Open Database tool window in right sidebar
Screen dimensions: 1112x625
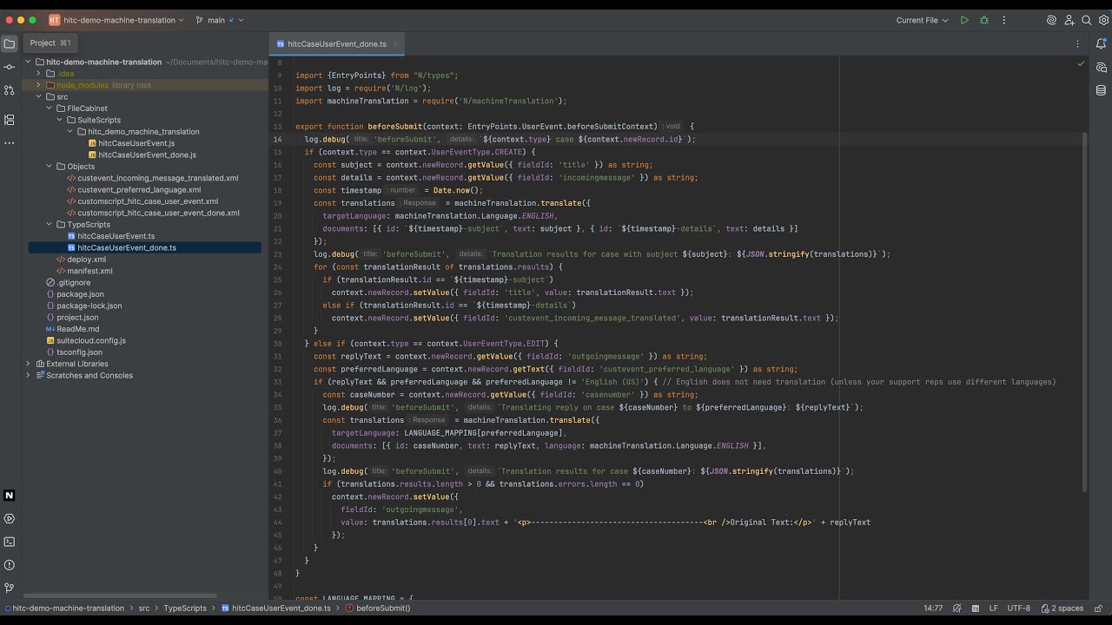[1102, 90]
